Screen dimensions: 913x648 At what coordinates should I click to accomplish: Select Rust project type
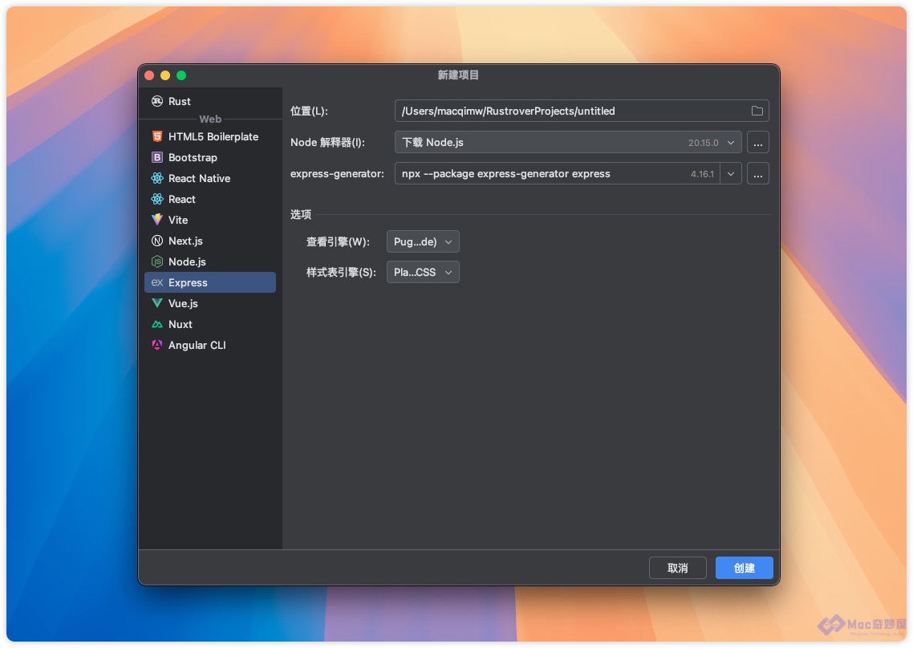pyautogui.click(x=210, y=101)
